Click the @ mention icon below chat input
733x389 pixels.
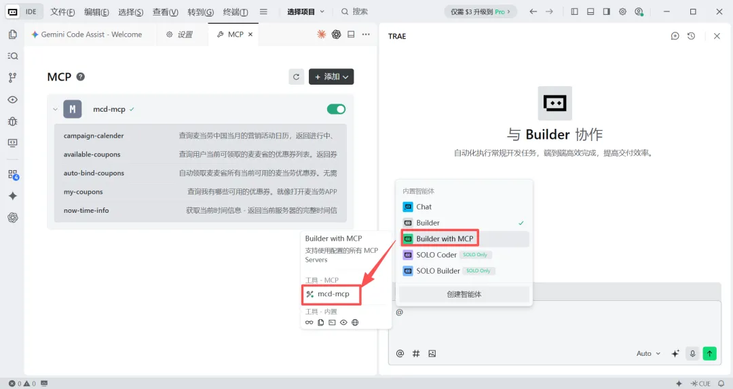click(400, 354)
